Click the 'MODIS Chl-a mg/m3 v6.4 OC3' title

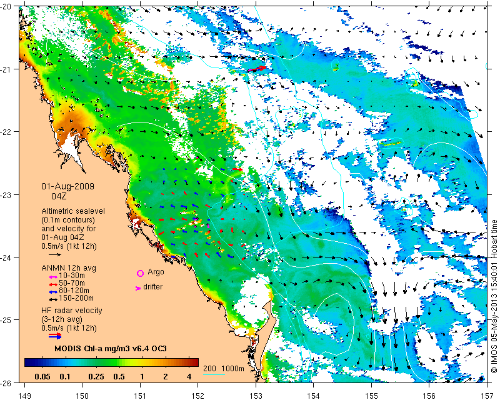pos(111,348)
